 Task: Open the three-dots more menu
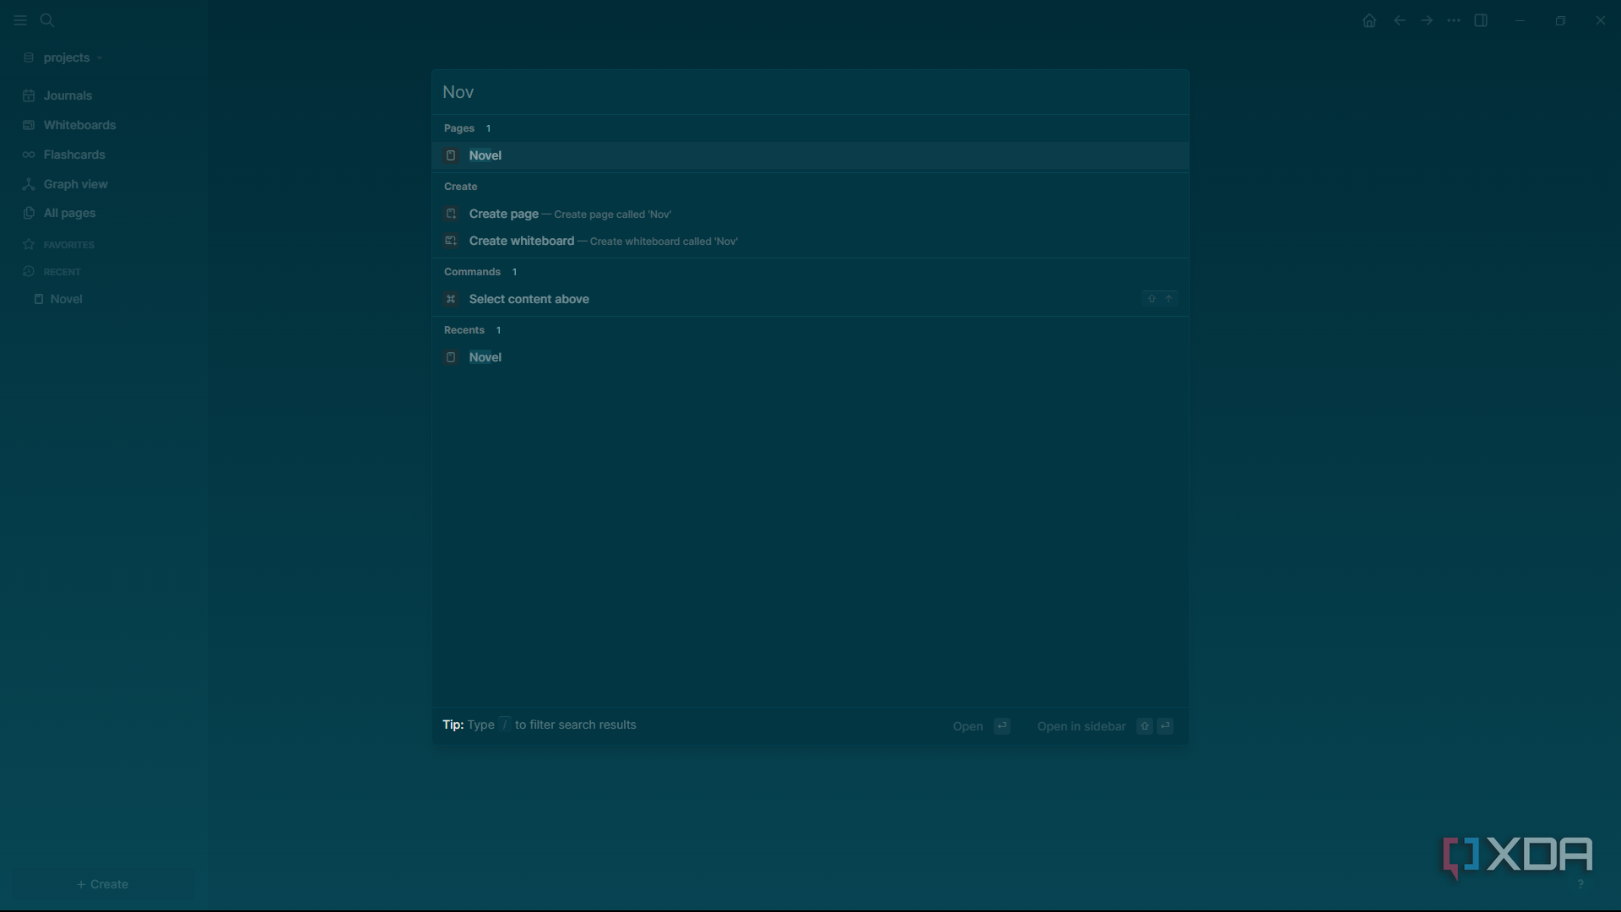click(x=1454, y=20)
